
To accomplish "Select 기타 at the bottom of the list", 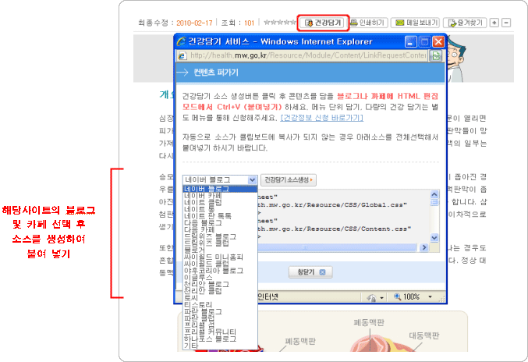I will tap(190, 346).
